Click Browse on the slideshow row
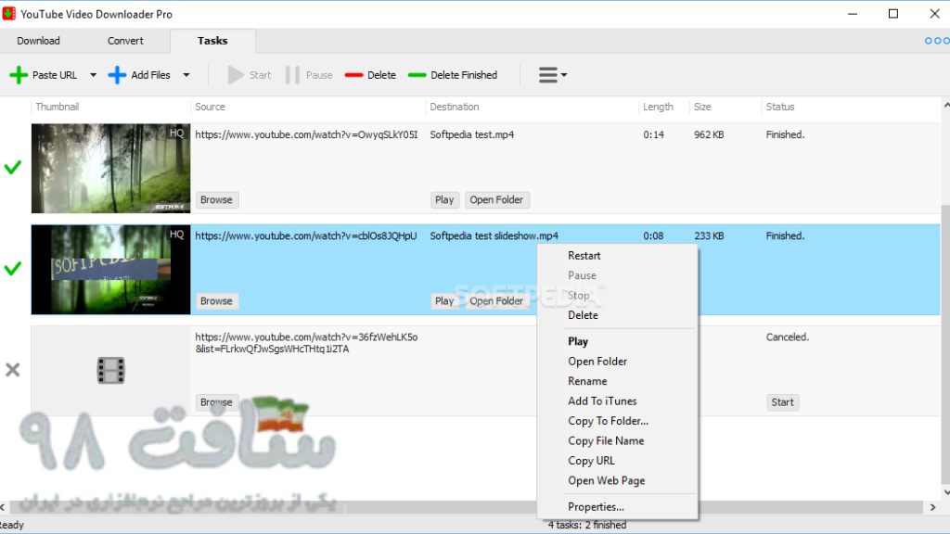950x534 pixels. point(216,301)
